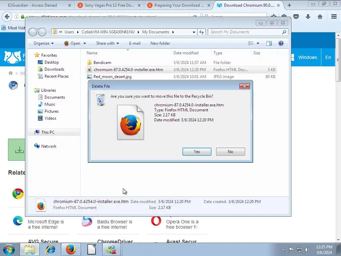Open Libraries in the navigation pane

tap(49, 90)
